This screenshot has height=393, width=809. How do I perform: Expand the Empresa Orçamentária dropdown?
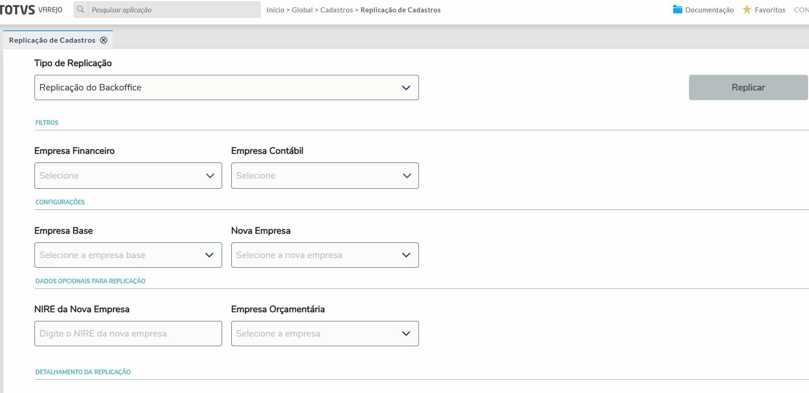[x=325, y=334]
